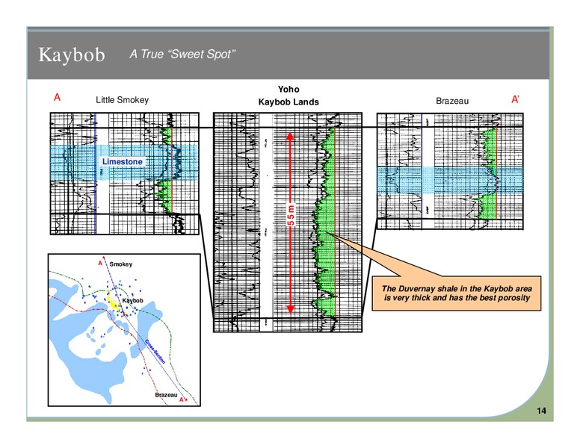The image size is (580, 448).
Task: Click the orange Duvernay shale callout box
Action: (x=457, y=293)
